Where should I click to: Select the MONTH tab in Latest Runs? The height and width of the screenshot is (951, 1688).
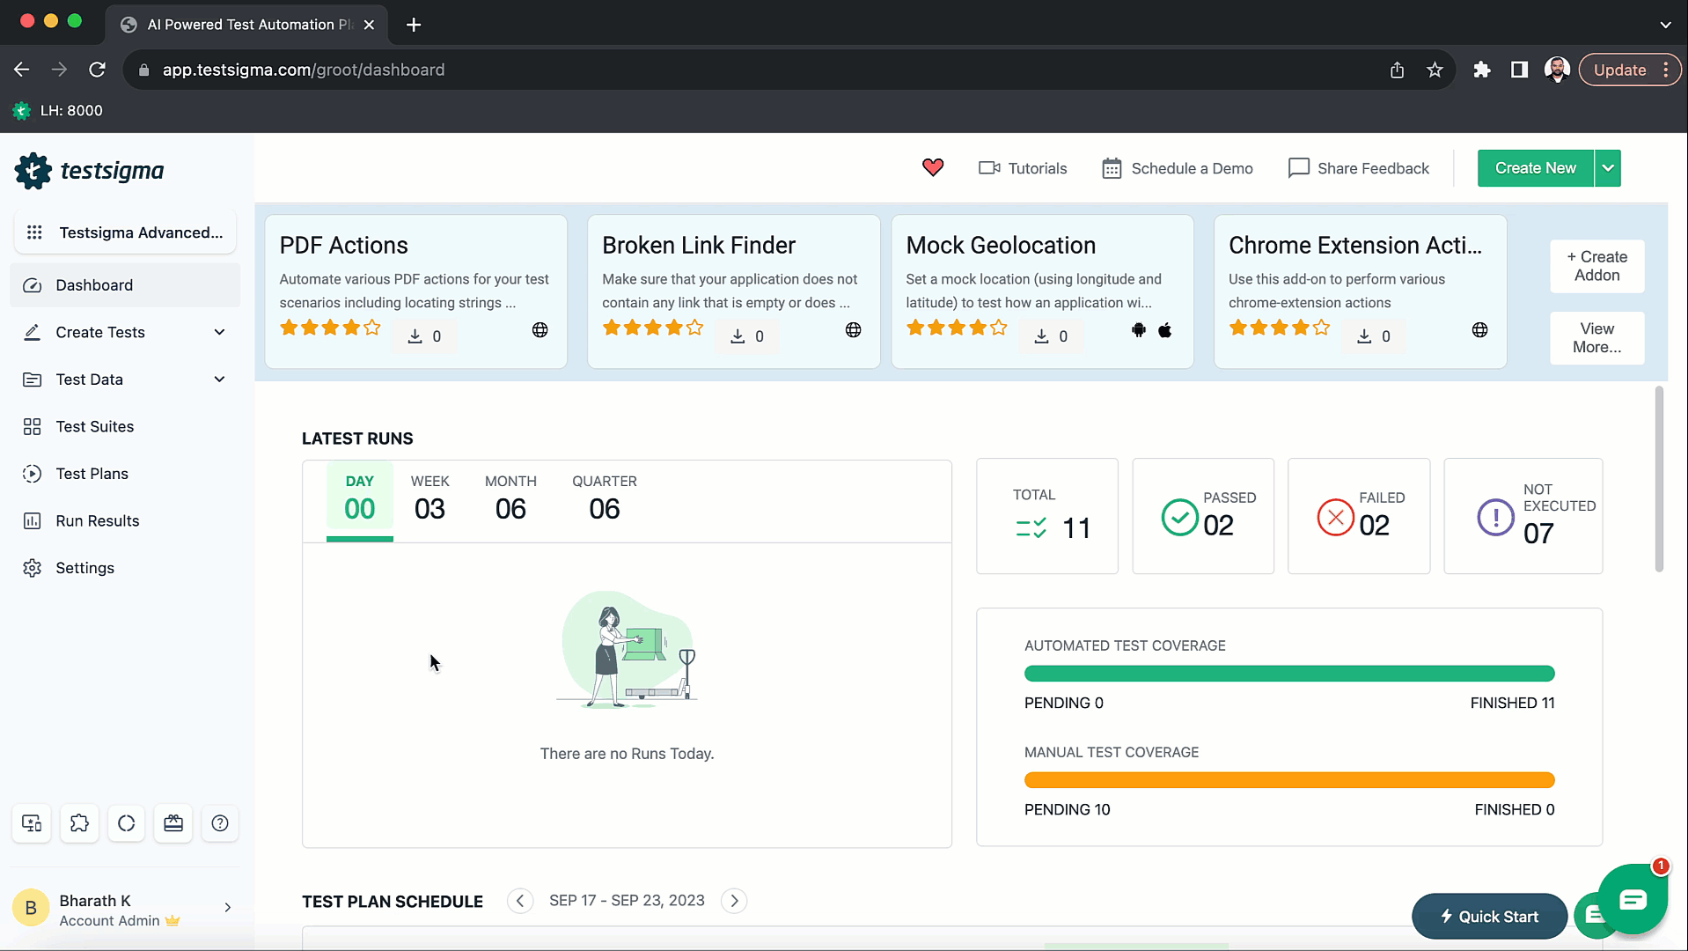(x=510, y=499)
